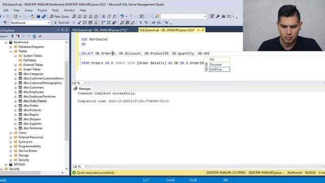This screenshot has height=183, width=325.
Task: Click Connect Object Explorer plug icon
Action: tap(12, 36)
